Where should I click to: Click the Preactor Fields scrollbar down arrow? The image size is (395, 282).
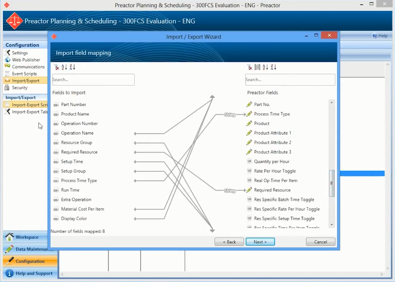click(332, 225)
